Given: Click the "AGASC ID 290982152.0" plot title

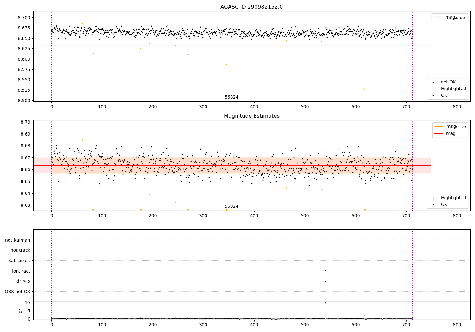Looking at the screenshot, I should 251,7.
